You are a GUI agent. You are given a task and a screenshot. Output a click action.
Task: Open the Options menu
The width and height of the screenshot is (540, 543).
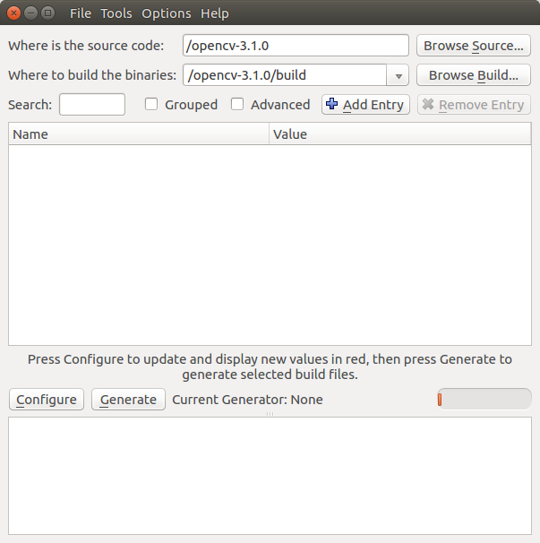pos(167,13)
